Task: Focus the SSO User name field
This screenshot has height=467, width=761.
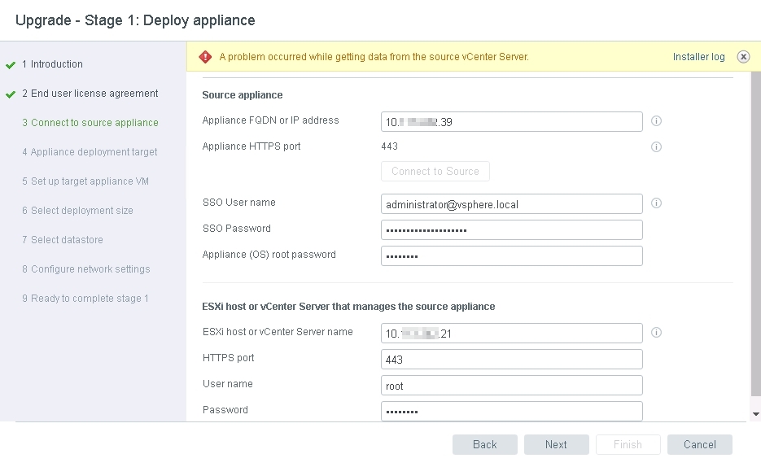Action: (512, 204)
